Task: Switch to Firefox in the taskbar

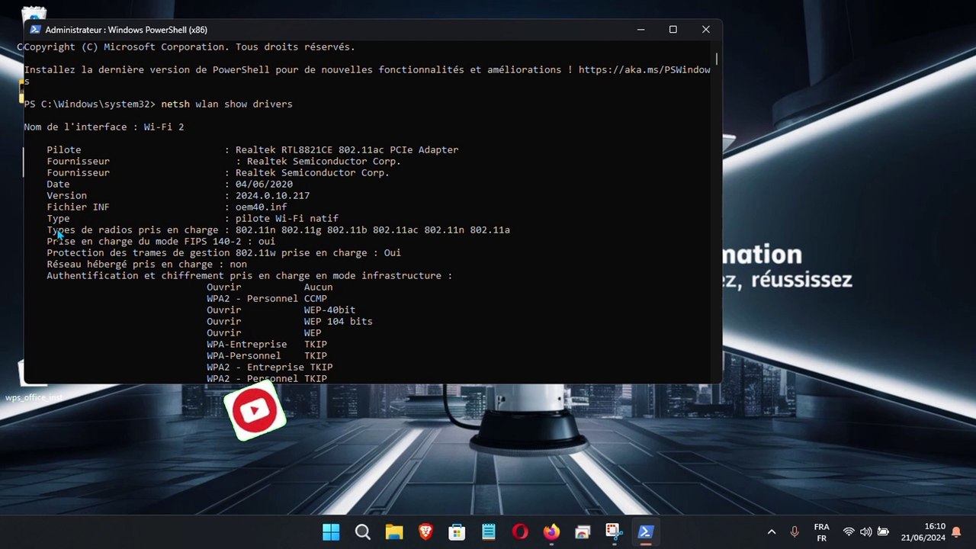Action: tap(551, 531)
